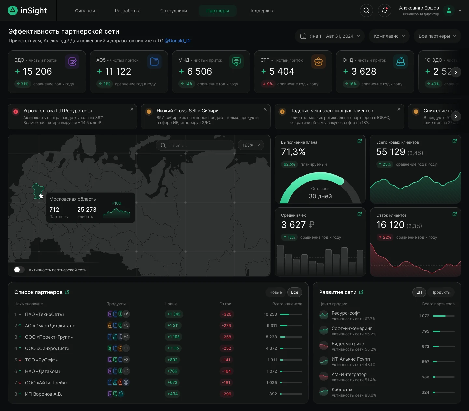Click the map search field

click(195, 145)
